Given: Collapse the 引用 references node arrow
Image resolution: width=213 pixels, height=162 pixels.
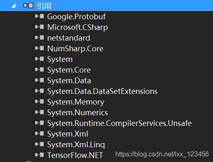Looking at the screenshot, I should 14,6.
